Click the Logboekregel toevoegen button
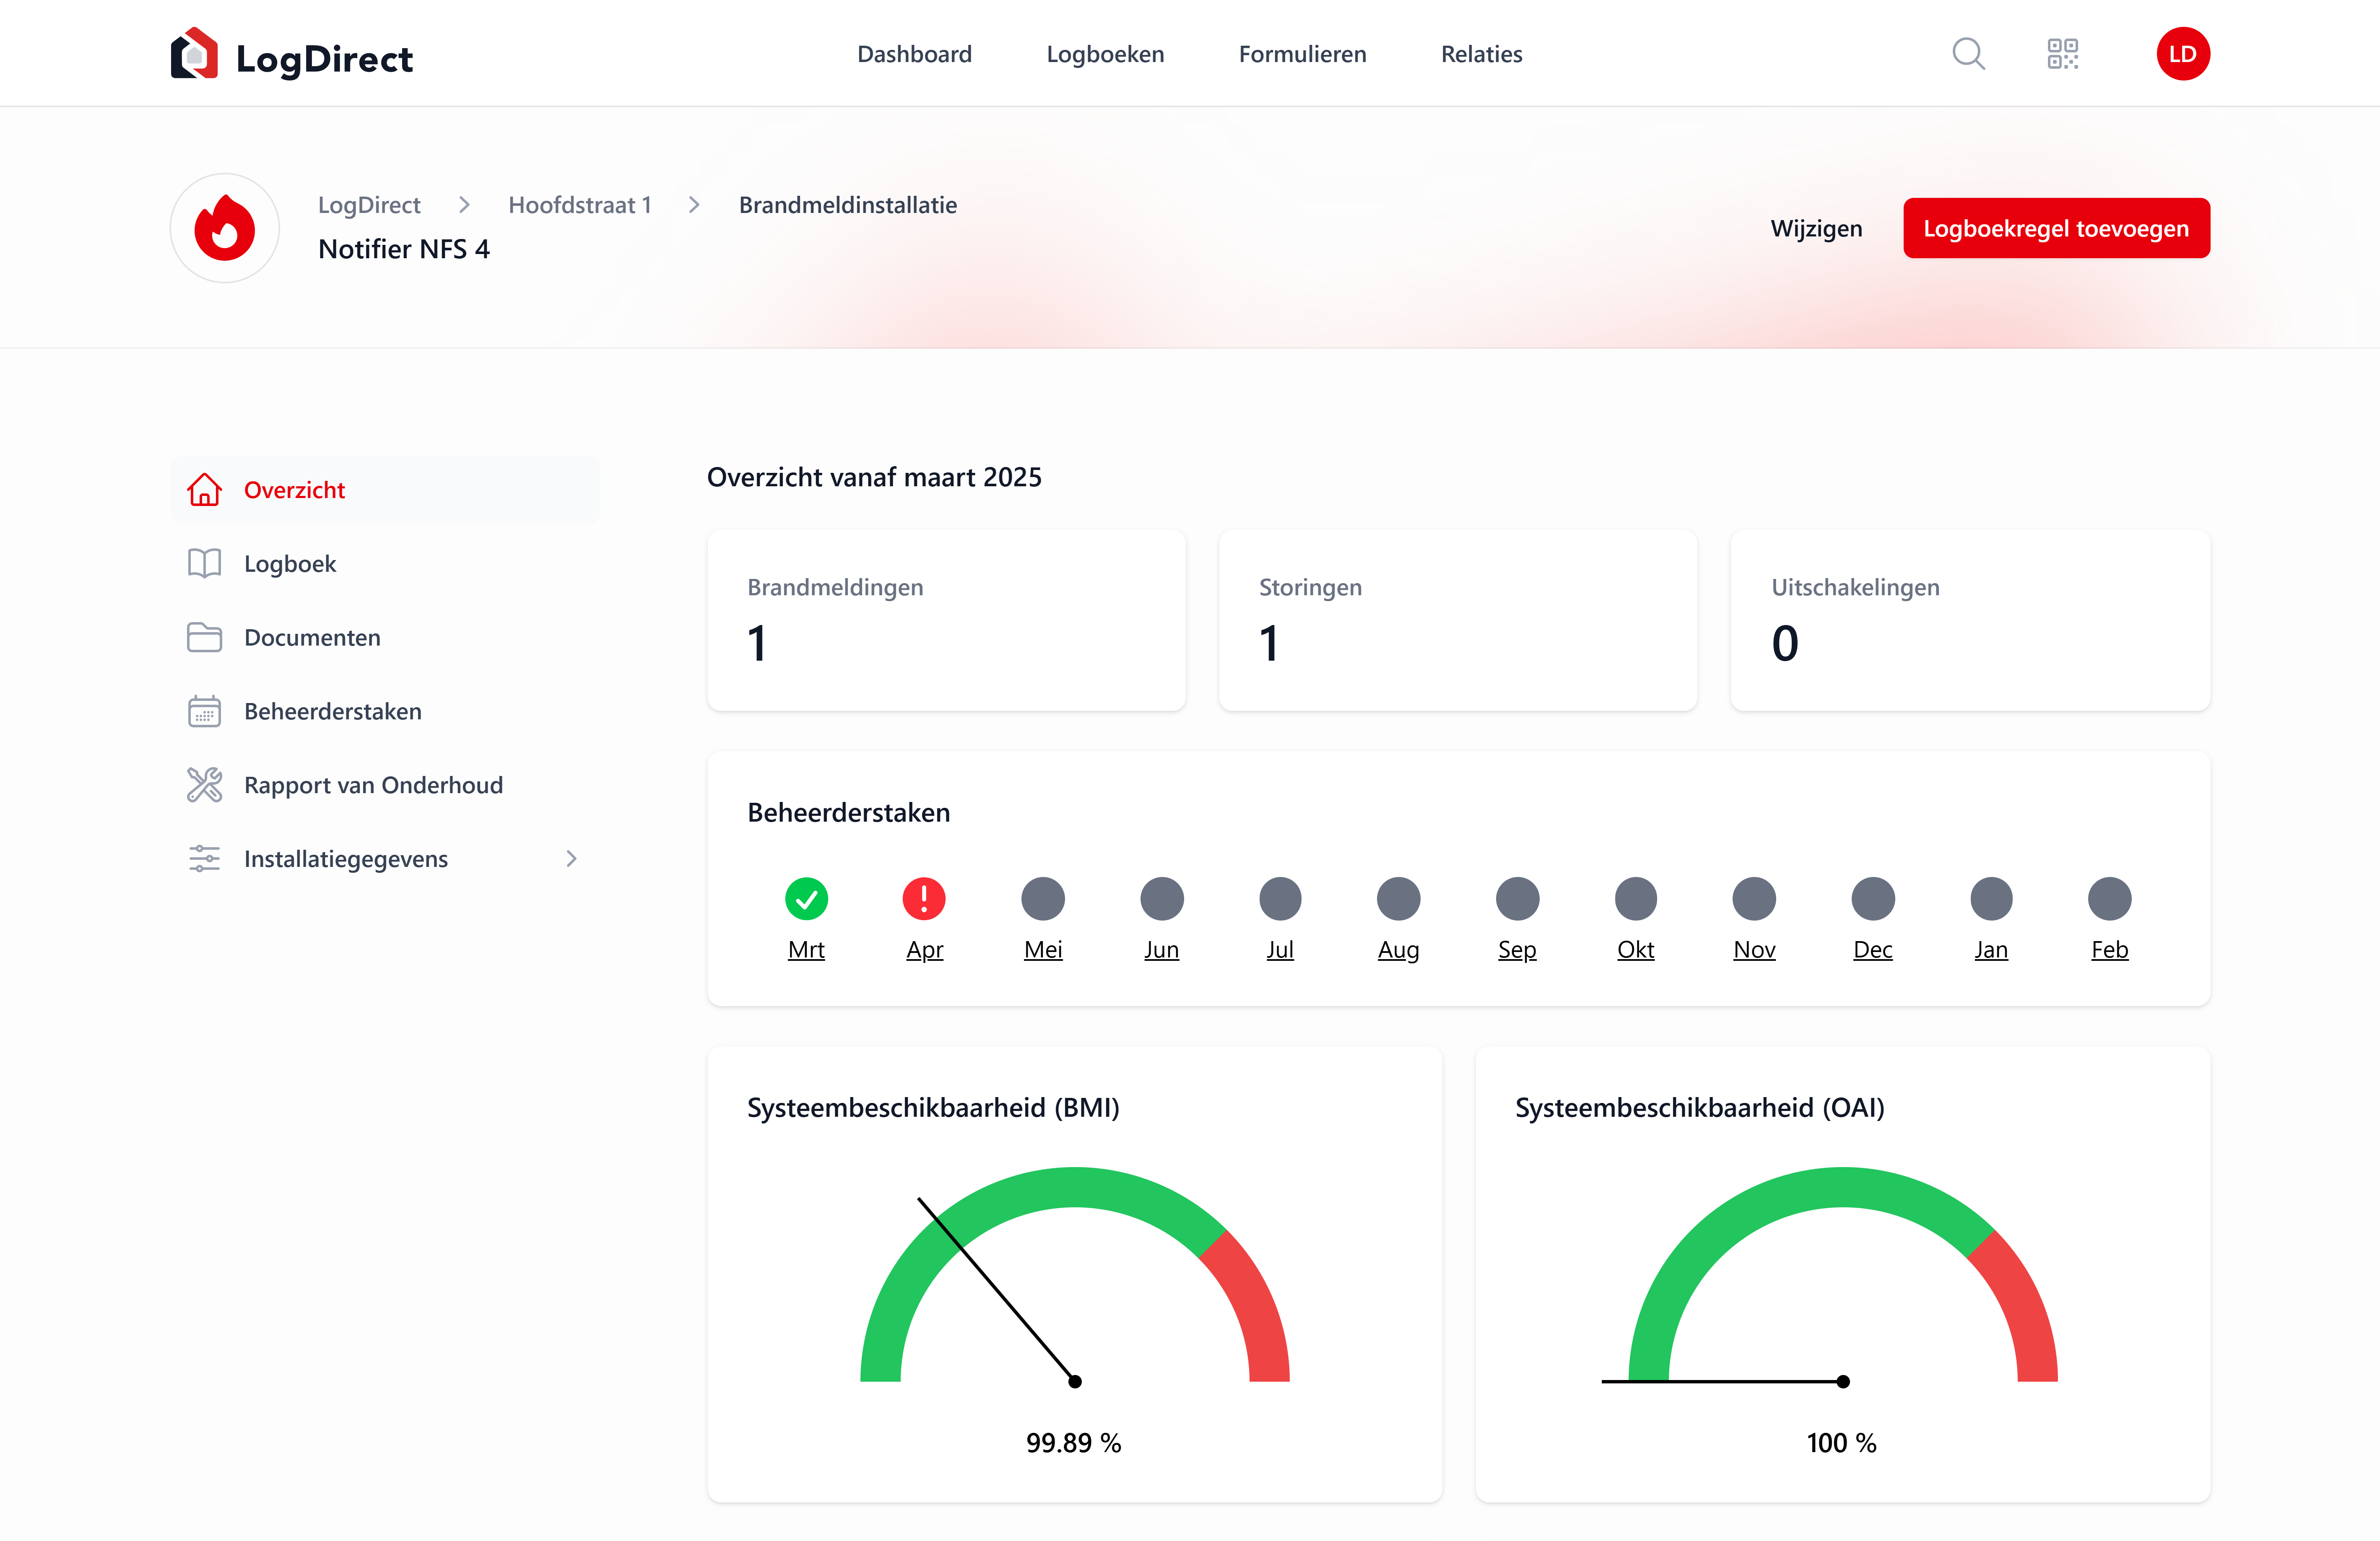The height and width of the screenshot is (1541, 2380). [x=2056, y=228]
